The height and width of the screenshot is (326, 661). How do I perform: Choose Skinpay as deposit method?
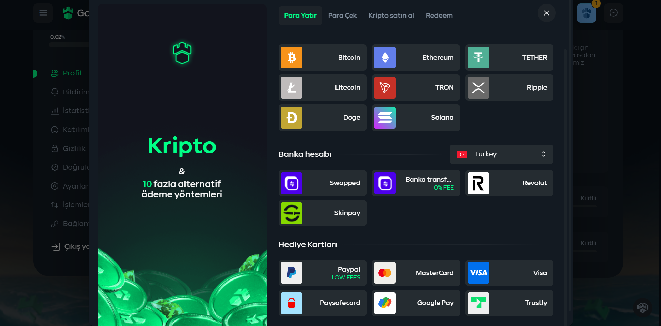322,213
